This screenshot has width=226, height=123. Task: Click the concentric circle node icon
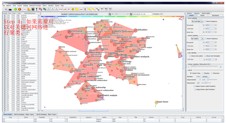(x=73, y=9)
